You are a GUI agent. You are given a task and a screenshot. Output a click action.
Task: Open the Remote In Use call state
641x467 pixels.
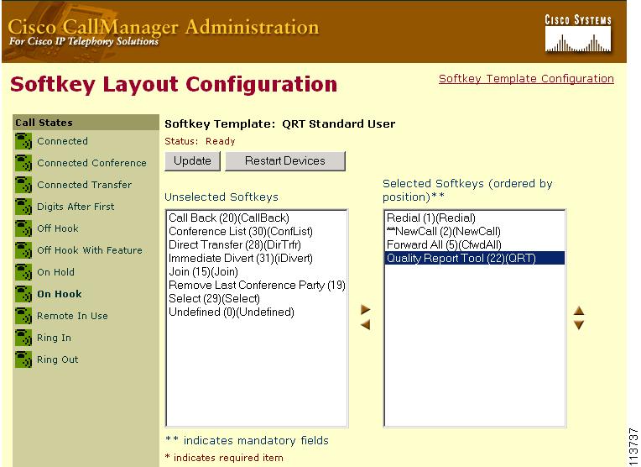(x=72, y=316)
